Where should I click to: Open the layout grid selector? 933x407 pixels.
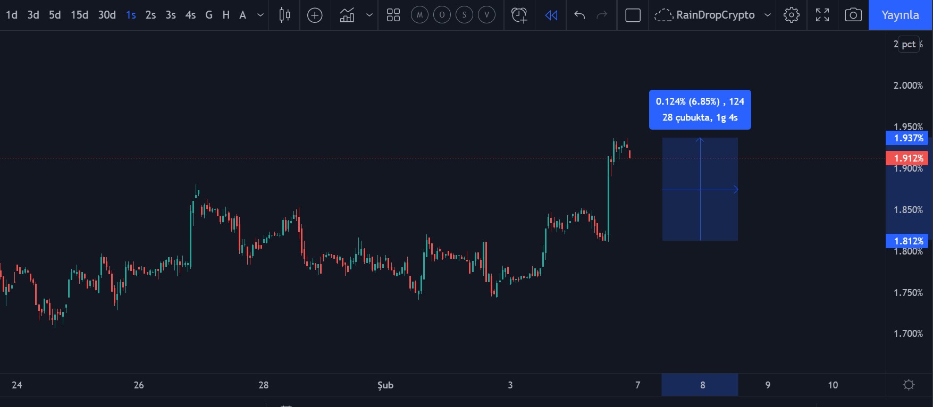pyautogui.click(x=393, y=15)
